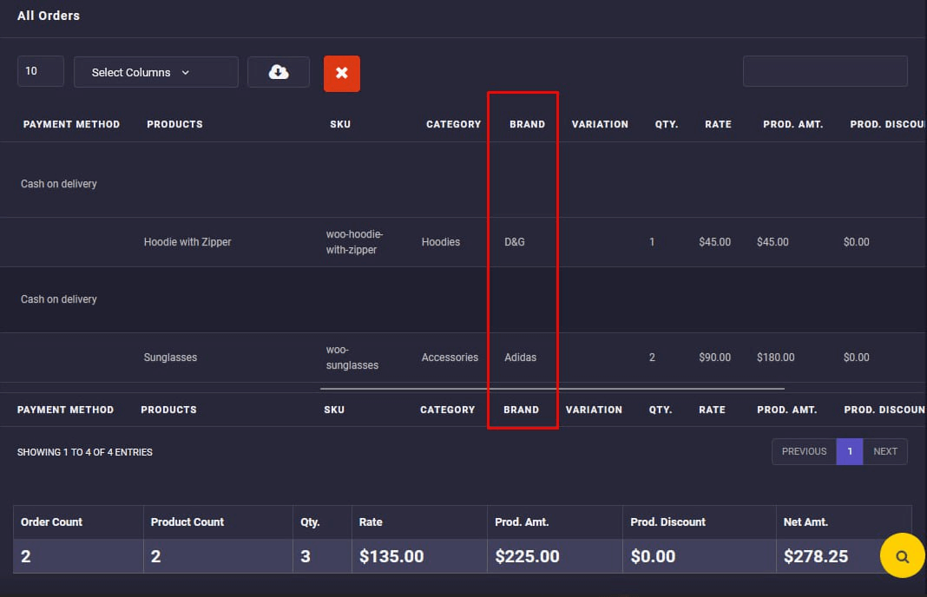Sort by Variation column header
The image size is (927, 597).
pos(600,124)
